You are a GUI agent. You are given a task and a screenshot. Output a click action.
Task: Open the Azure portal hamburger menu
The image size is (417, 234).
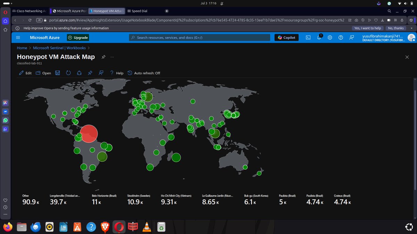(x=18, y=37)
